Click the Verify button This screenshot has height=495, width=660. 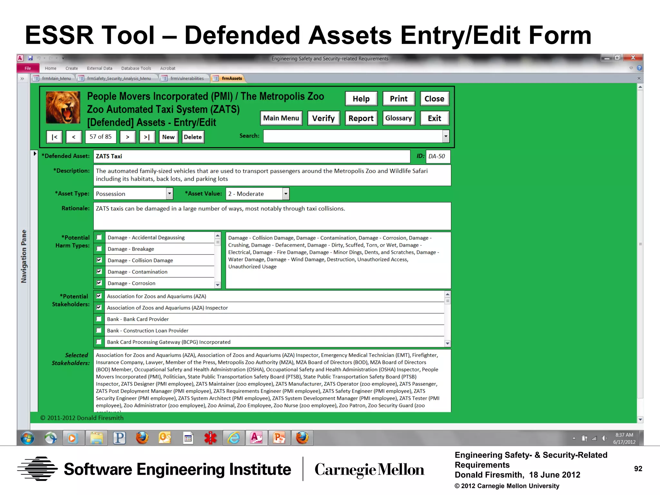pos(324,118)
